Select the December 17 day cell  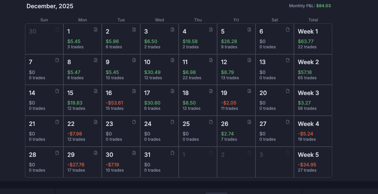159,100
